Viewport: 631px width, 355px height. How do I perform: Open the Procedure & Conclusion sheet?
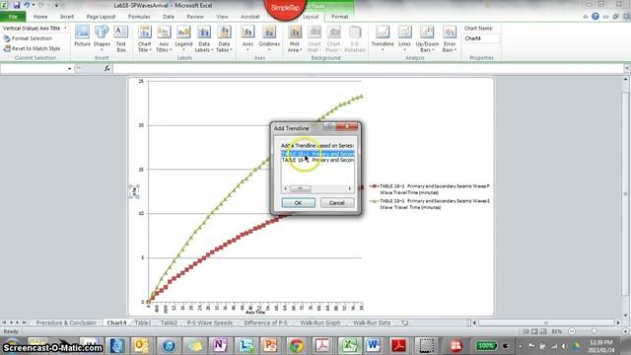click(x=66, y=322)
